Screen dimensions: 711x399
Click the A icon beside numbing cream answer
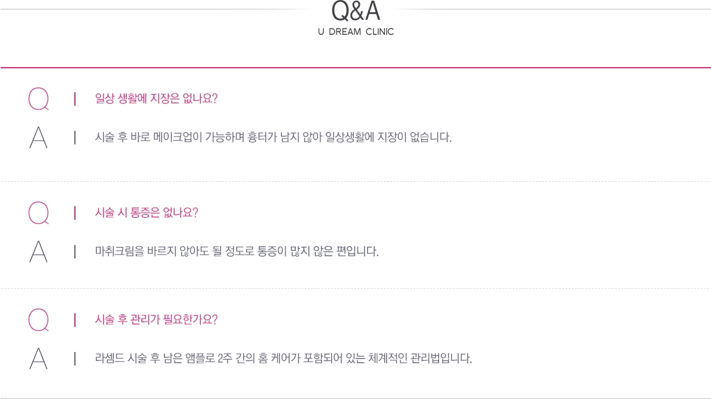coord(39,251)
